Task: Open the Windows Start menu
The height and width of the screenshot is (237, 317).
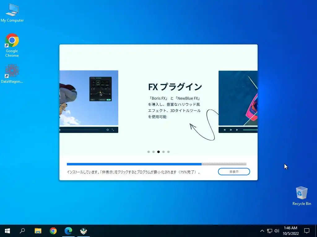Action: coord(7,231)
